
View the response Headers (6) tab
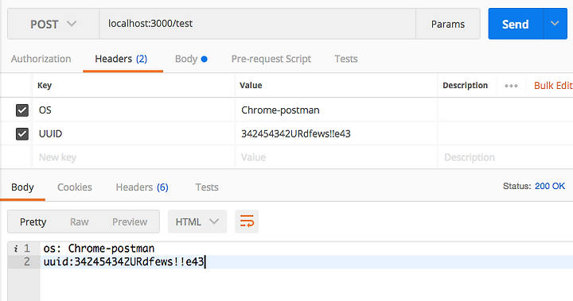tap(142, 187)
